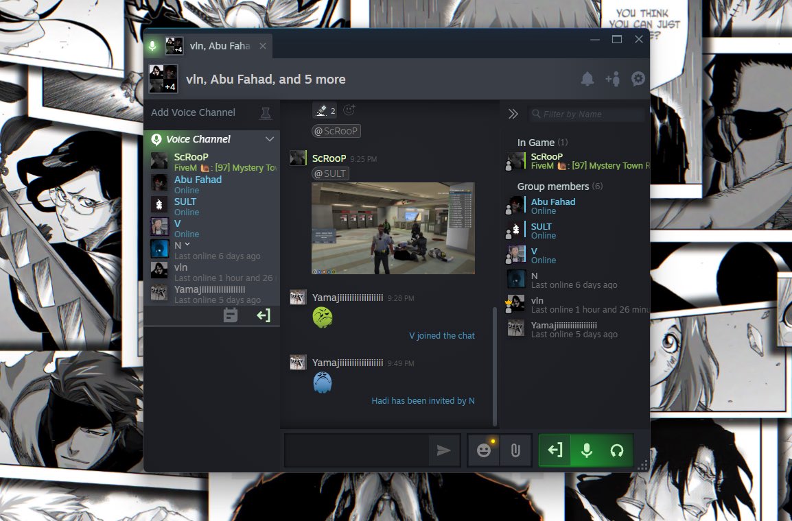Select V in voice channel list
The image size is (792, 521).
coord(211,228)
